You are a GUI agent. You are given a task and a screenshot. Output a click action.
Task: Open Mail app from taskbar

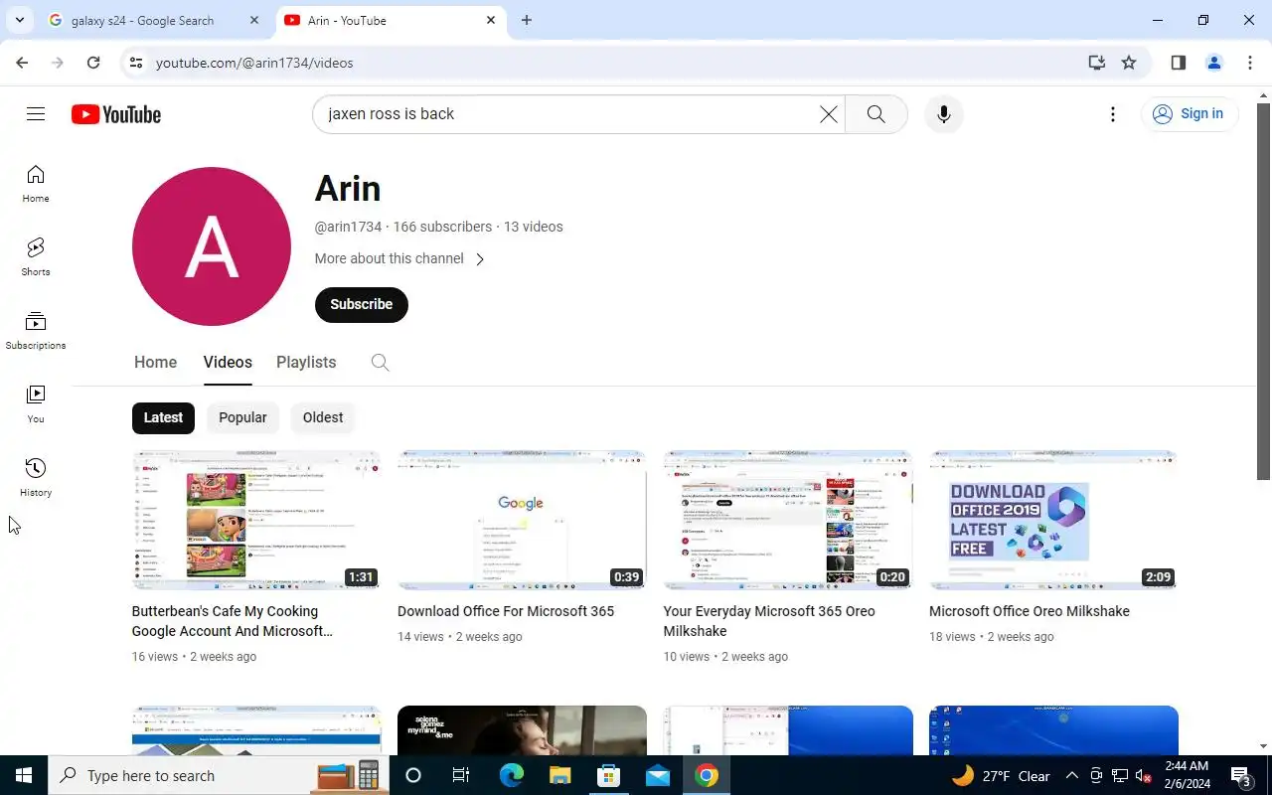pyautogui.click(x=658, y=775)
